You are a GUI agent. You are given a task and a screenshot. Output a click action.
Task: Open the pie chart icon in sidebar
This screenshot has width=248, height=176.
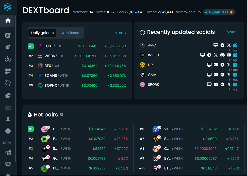pos(8,95)
